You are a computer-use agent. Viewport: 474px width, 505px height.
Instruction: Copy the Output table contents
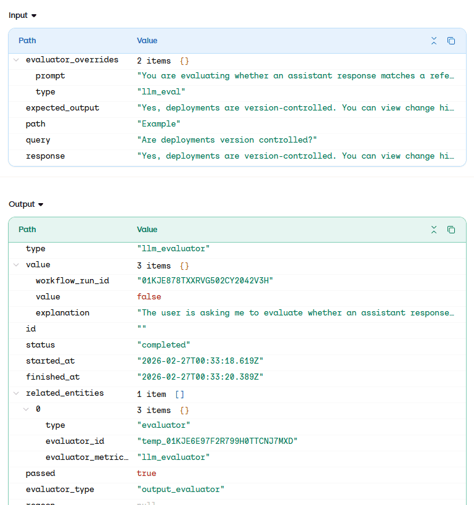(x=451, y=230)
